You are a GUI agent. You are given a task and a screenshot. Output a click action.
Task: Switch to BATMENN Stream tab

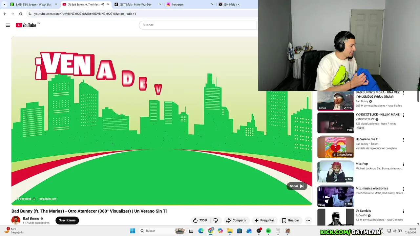(34, 5)
